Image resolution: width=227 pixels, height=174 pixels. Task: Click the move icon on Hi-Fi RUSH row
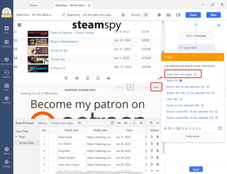tap(152, 144)
